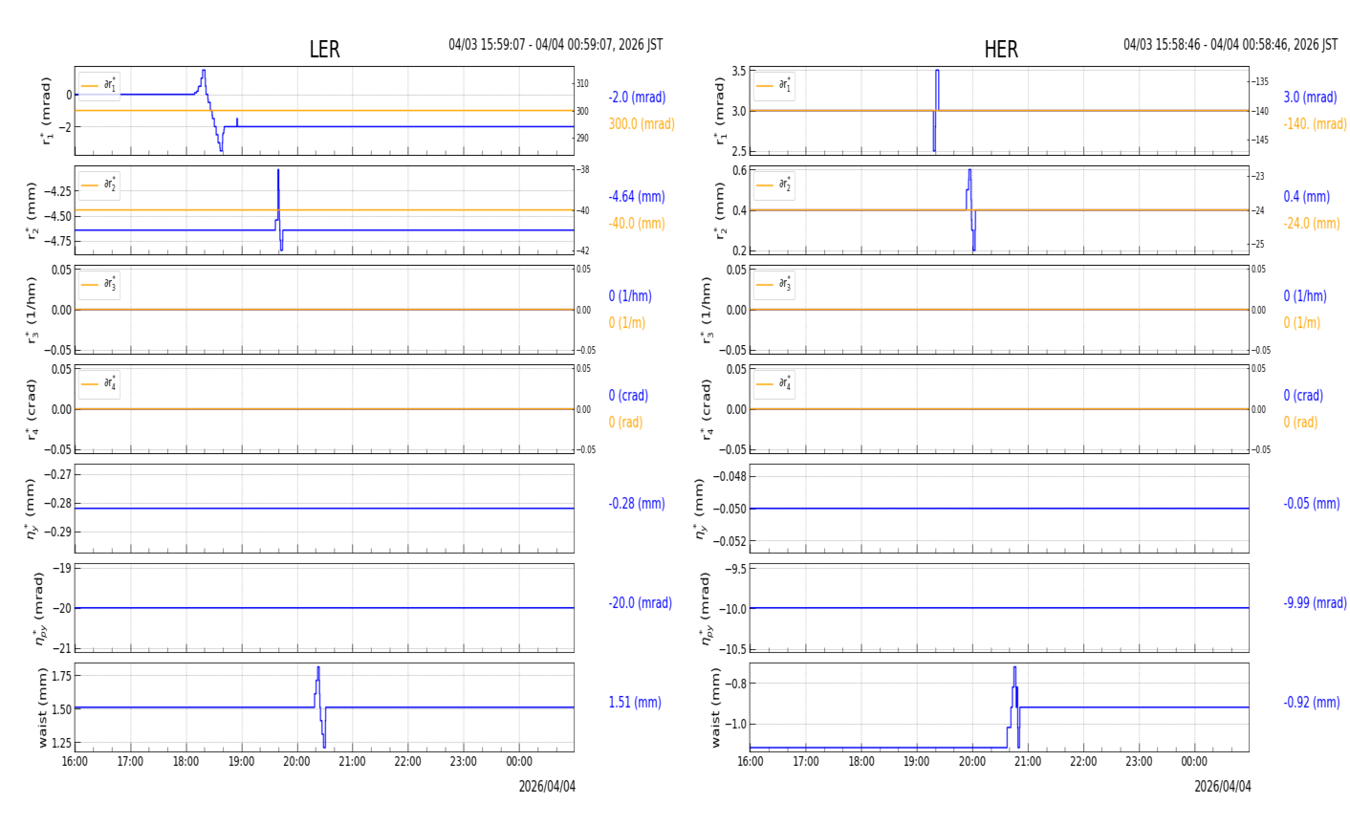Select the LER orange value -40.0 (mm)

[x=637, y=224]
